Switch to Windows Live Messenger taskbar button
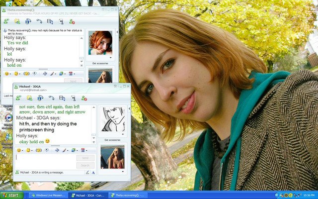This screenshot has width=318, height=199. coord(49,196)
